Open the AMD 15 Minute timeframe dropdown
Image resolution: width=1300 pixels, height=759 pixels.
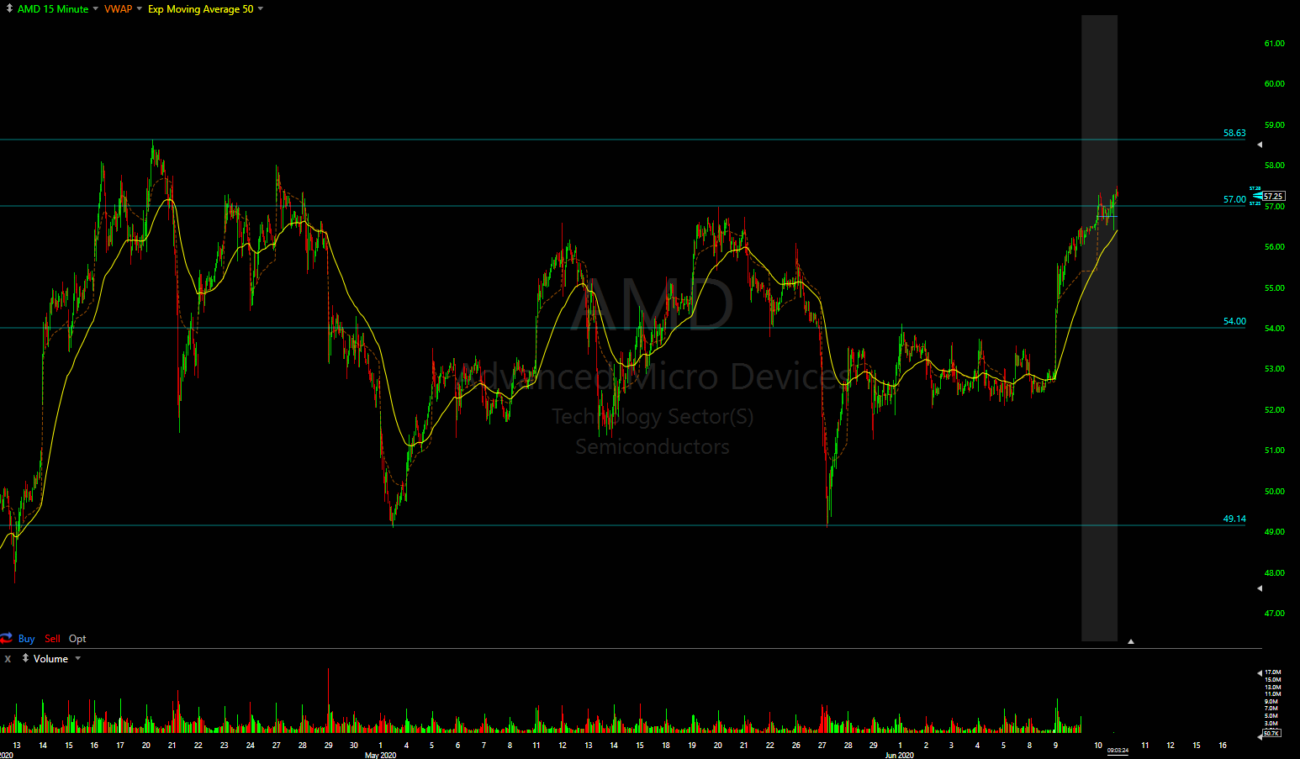(x=96, y=9)
